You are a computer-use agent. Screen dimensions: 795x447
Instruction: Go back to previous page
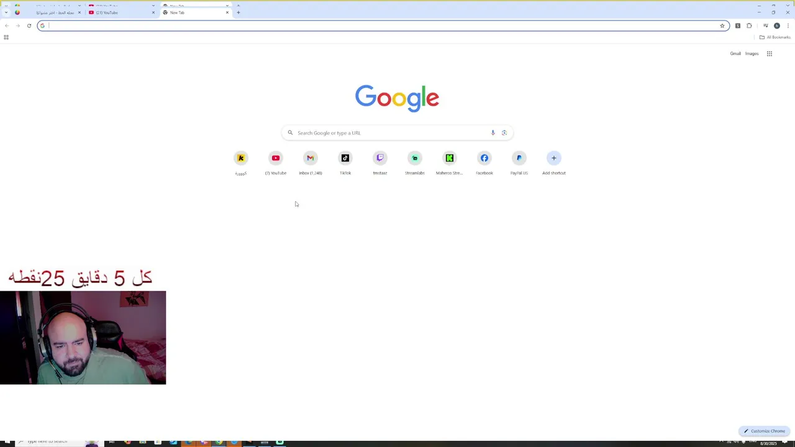pos(6,25)
